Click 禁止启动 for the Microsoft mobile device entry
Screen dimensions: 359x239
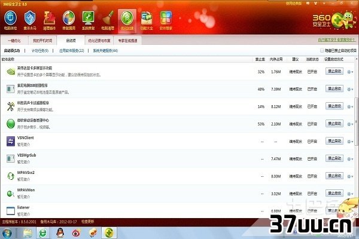[x=334, y=124]
